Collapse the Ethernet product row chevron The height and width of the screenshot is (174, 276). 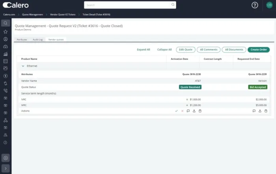point(23,66)
